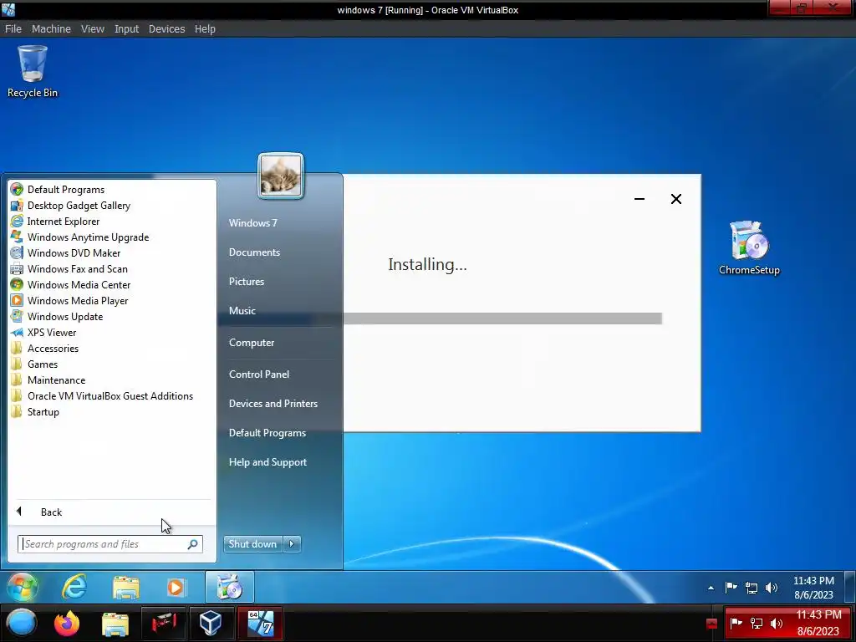This screenshot has height=642, width=856.
Task: Expand Oracle VM VirtualBox Guest Additions folder
Action: (x=110, y=395)
